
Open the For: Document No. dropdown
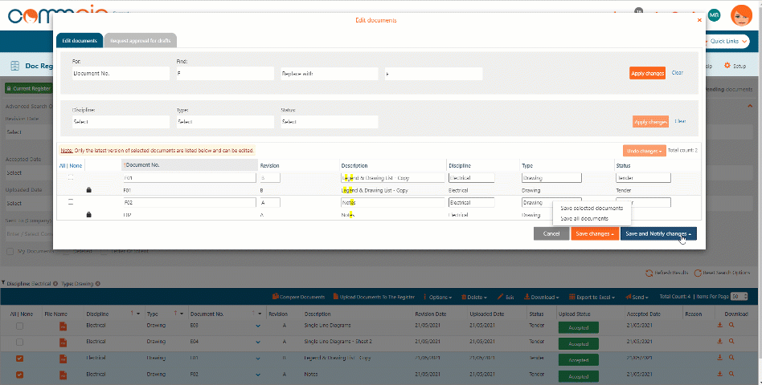tap(121, 74)
